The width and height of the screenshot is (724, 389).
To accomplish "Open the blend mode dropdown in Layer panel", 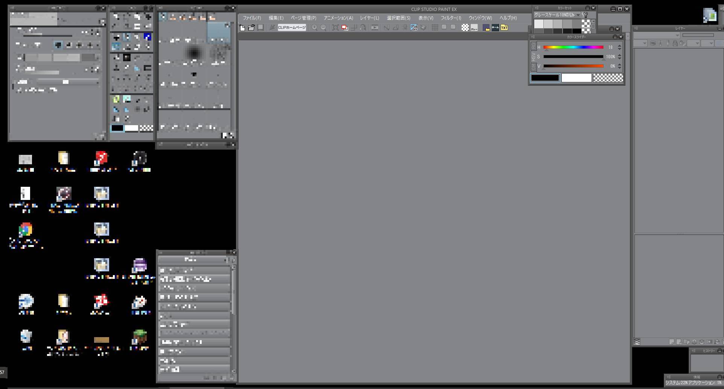I will click(x=657, y=35).
